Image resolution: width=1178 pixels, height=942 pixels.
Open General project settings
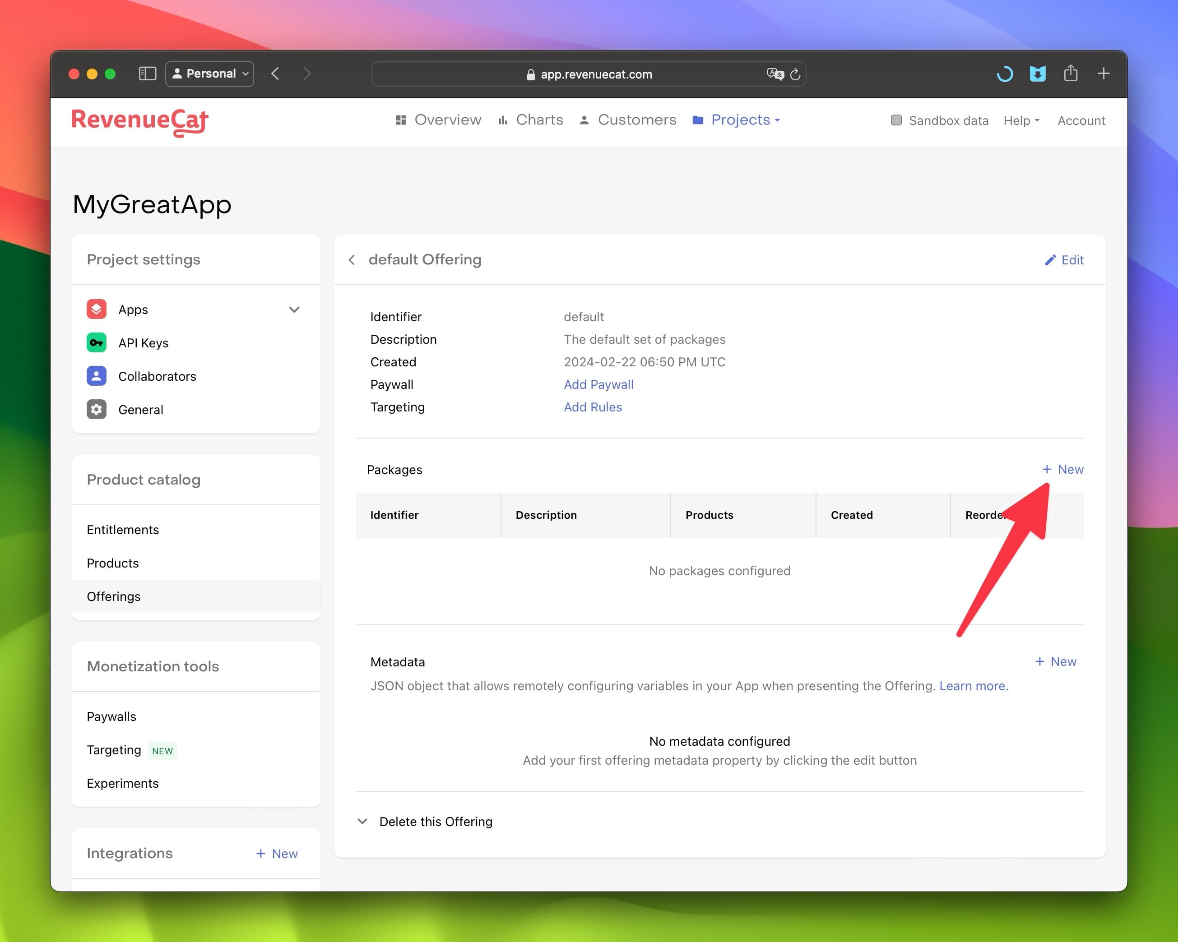click(x=195, y=409)
